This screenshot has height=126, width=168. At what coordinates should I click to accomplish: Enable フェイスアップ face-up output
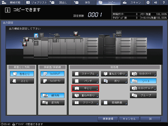(x=53, y=74)
